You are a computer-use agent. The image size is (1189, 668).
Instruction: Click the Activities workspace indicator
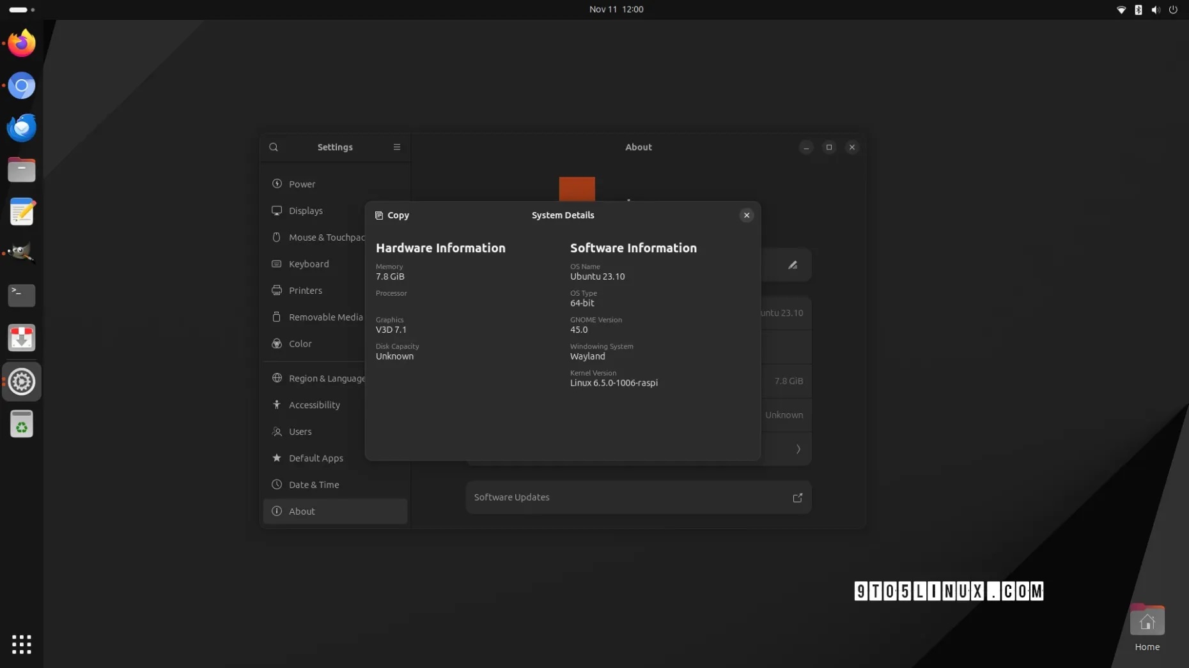[22, 10]
